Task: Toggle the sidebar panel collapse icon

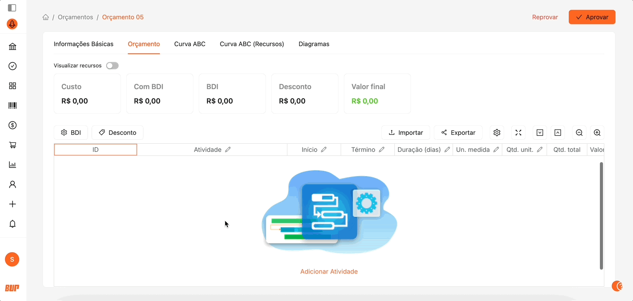Action: (x=12, y=8)
